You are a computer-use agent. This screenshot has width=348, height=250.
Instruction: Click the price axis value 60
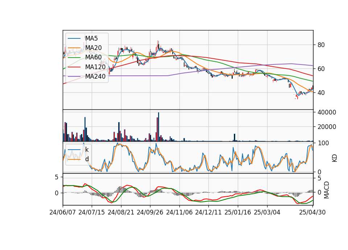(321, 69)
